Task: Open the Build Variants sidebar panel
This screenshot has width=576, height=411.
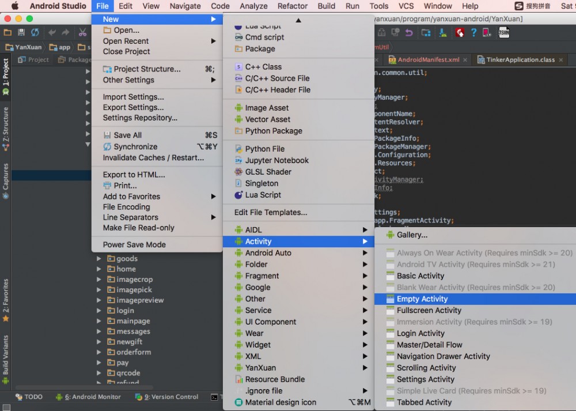Action: point(6,359)
